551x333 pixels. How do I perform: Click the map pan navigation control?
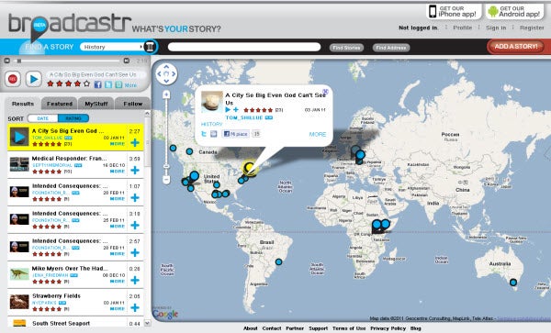(x=166, y=74)
